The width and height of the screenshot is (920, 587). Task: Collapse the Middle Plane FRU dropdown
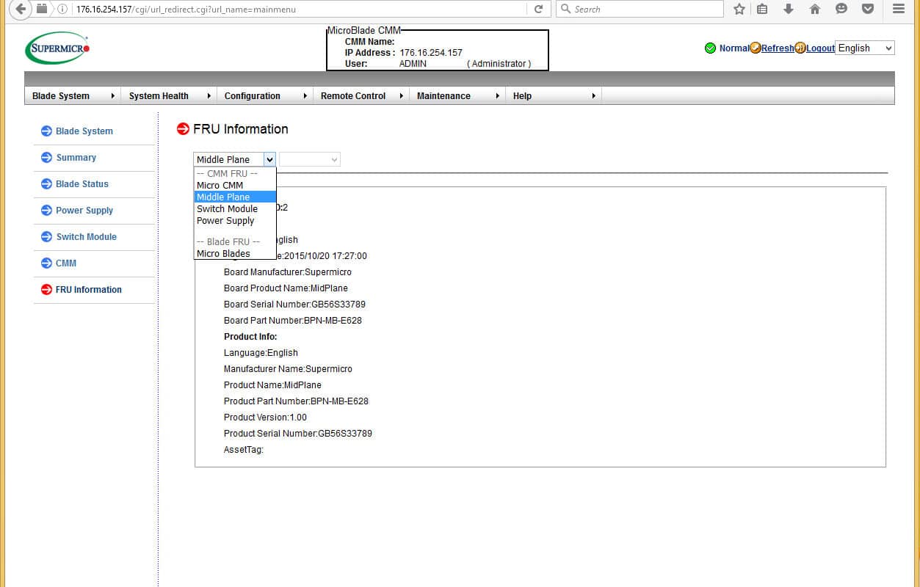[x=234, y=159]
